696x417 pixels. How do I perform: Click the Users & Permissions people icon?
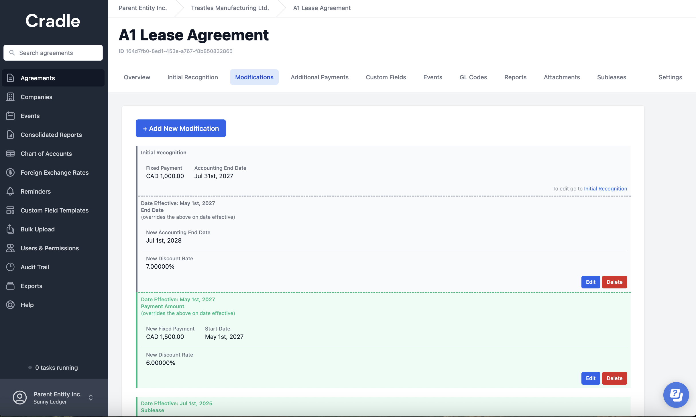tap(10, 248)
